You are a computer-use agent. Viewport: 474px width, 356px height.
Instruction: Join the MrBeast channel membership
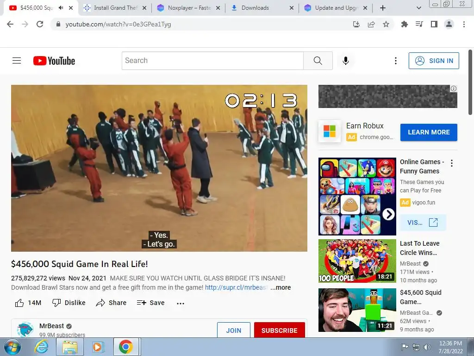coord(234,330)
